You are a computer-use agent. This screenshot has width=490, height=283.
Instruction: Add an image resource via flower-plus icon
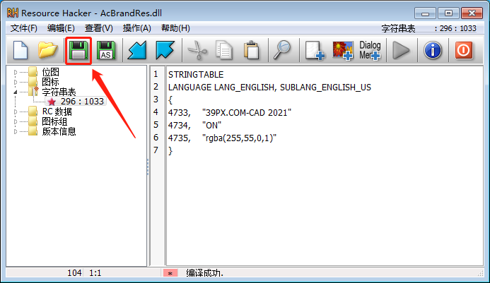pyautogui.click(x=343, y=50)
